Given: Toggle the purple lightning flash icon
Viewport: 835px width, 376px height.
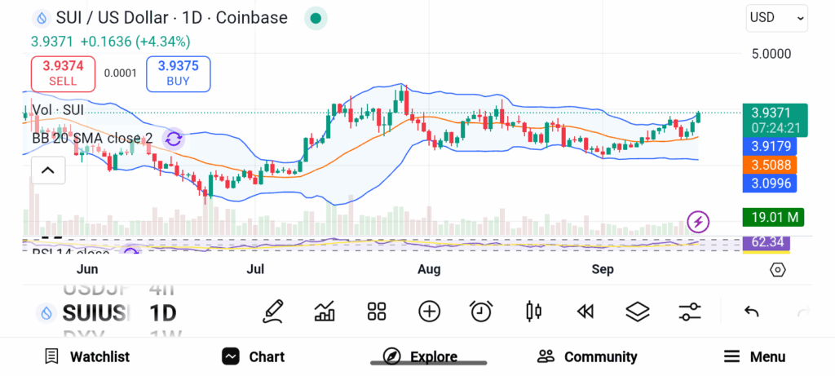Looking at the screenshot, I should pos(698,220).
